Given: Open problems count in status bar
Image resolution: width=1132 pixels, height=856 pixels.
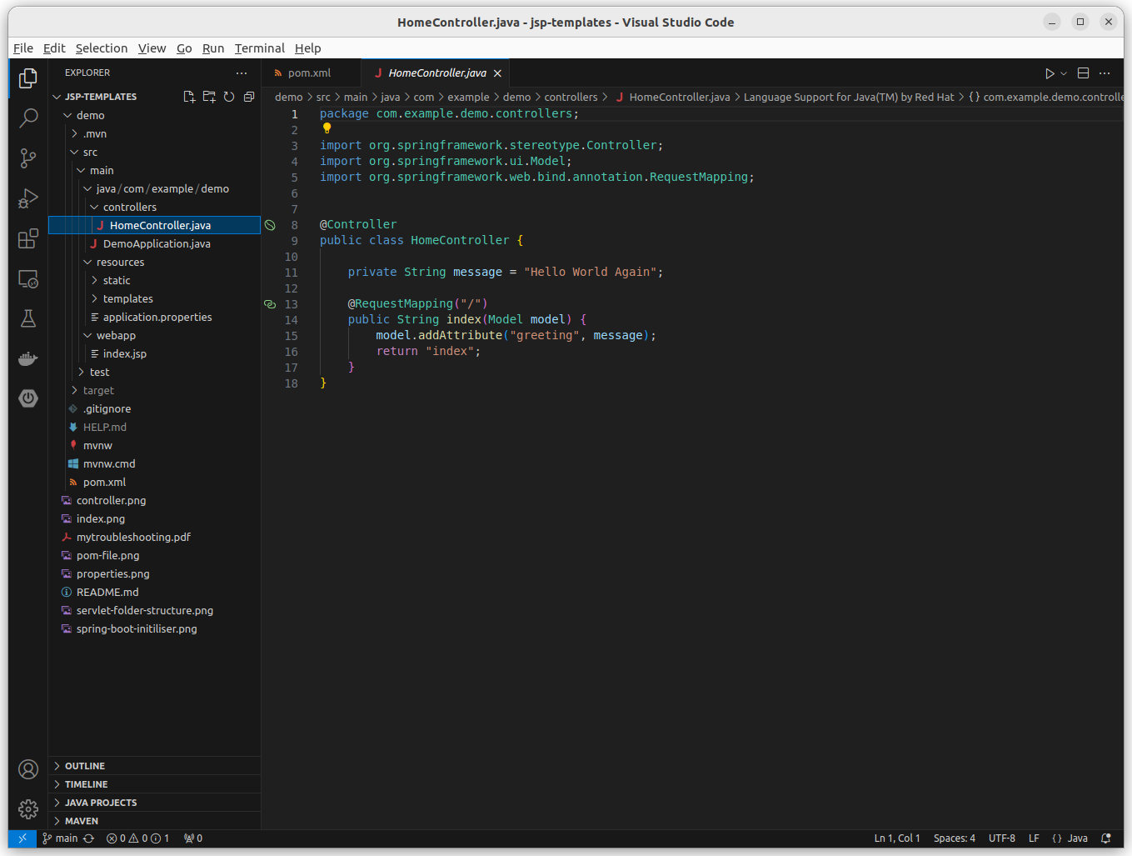Looking at the screenshot, I should click(137, 838).
